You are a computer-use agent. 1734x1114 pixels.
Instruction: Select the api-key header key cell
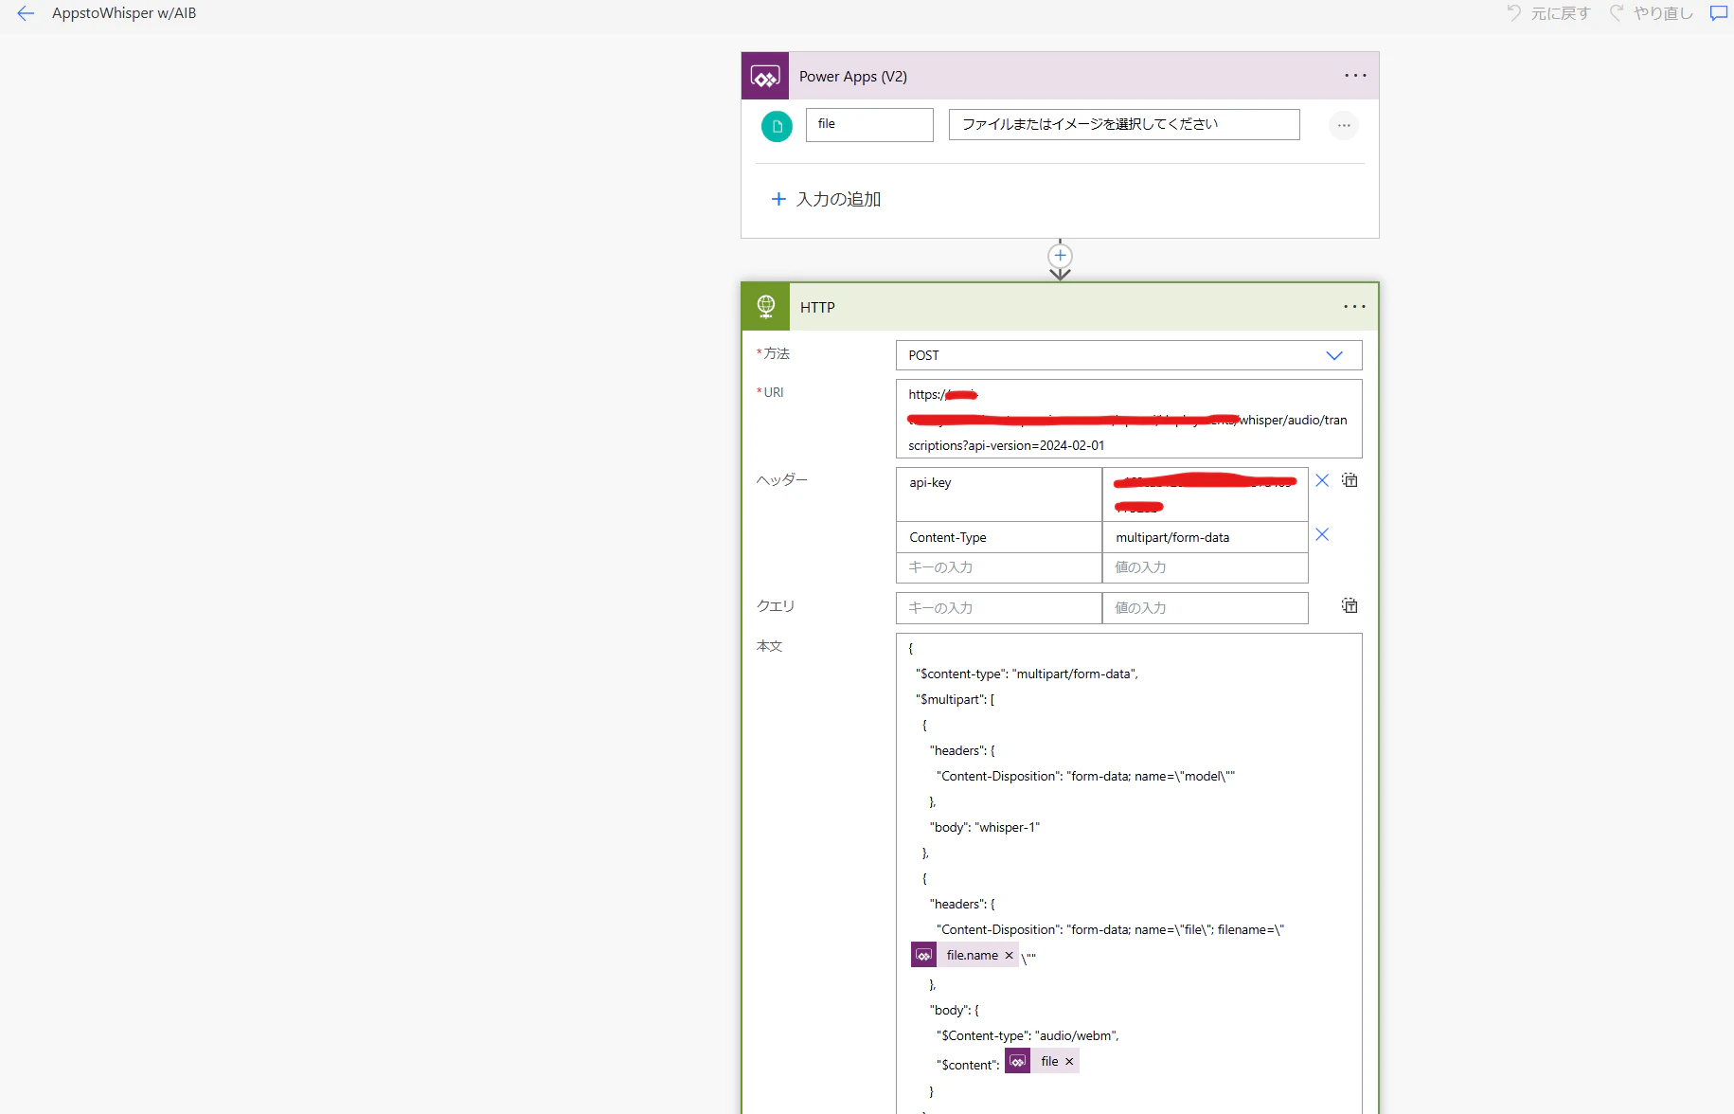click(999, 494)
